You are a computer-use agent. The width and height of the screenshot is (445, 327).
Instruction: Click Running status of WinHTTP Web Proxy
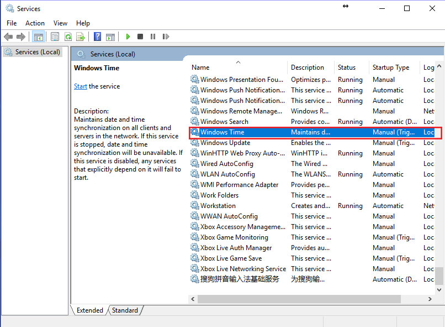pyautogui.click(x=350, y=153)
